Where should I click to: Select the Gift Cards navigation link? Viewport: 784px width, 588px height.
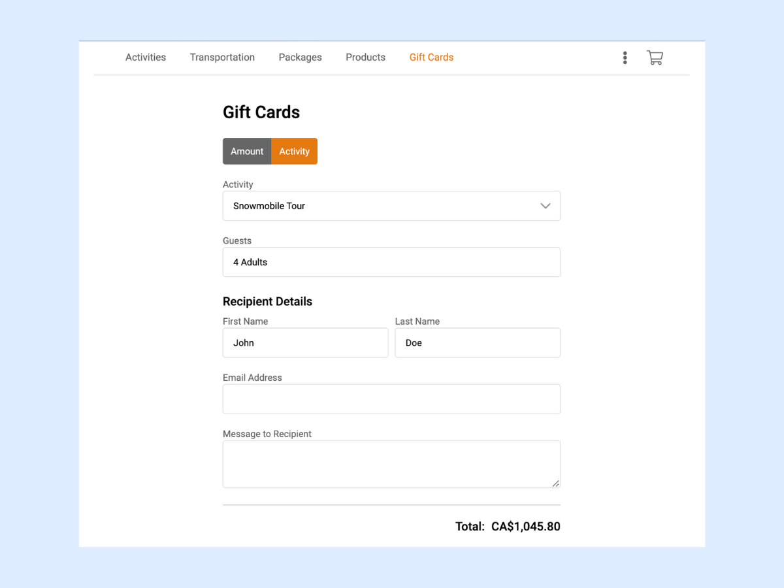pyautogui.click(x=431, y=57)
